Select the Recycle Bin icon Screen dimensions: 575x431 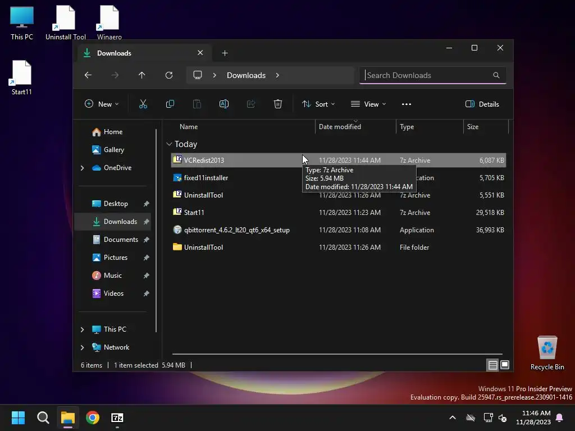coord(547,353)
